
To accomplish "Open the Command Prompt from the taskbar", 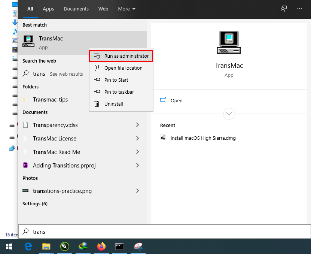I will click(x=119, y=247).
